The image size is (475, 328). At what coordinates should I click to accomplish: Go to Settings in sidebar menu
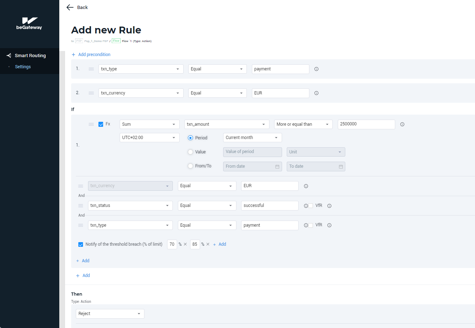(x=23, y=67)
